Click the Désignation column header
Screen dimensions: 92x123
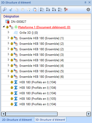point(46,16)
